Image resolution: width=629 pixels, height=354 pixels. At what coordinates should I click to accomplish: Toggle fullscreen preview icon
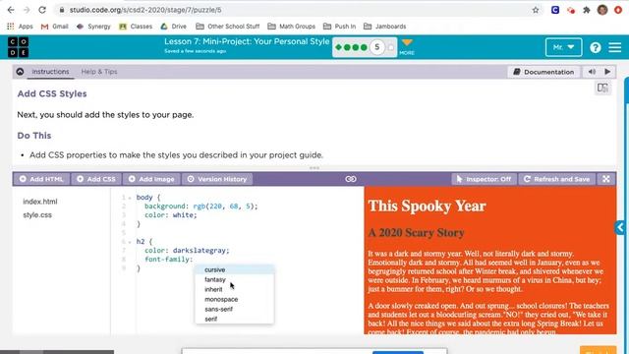606,179
